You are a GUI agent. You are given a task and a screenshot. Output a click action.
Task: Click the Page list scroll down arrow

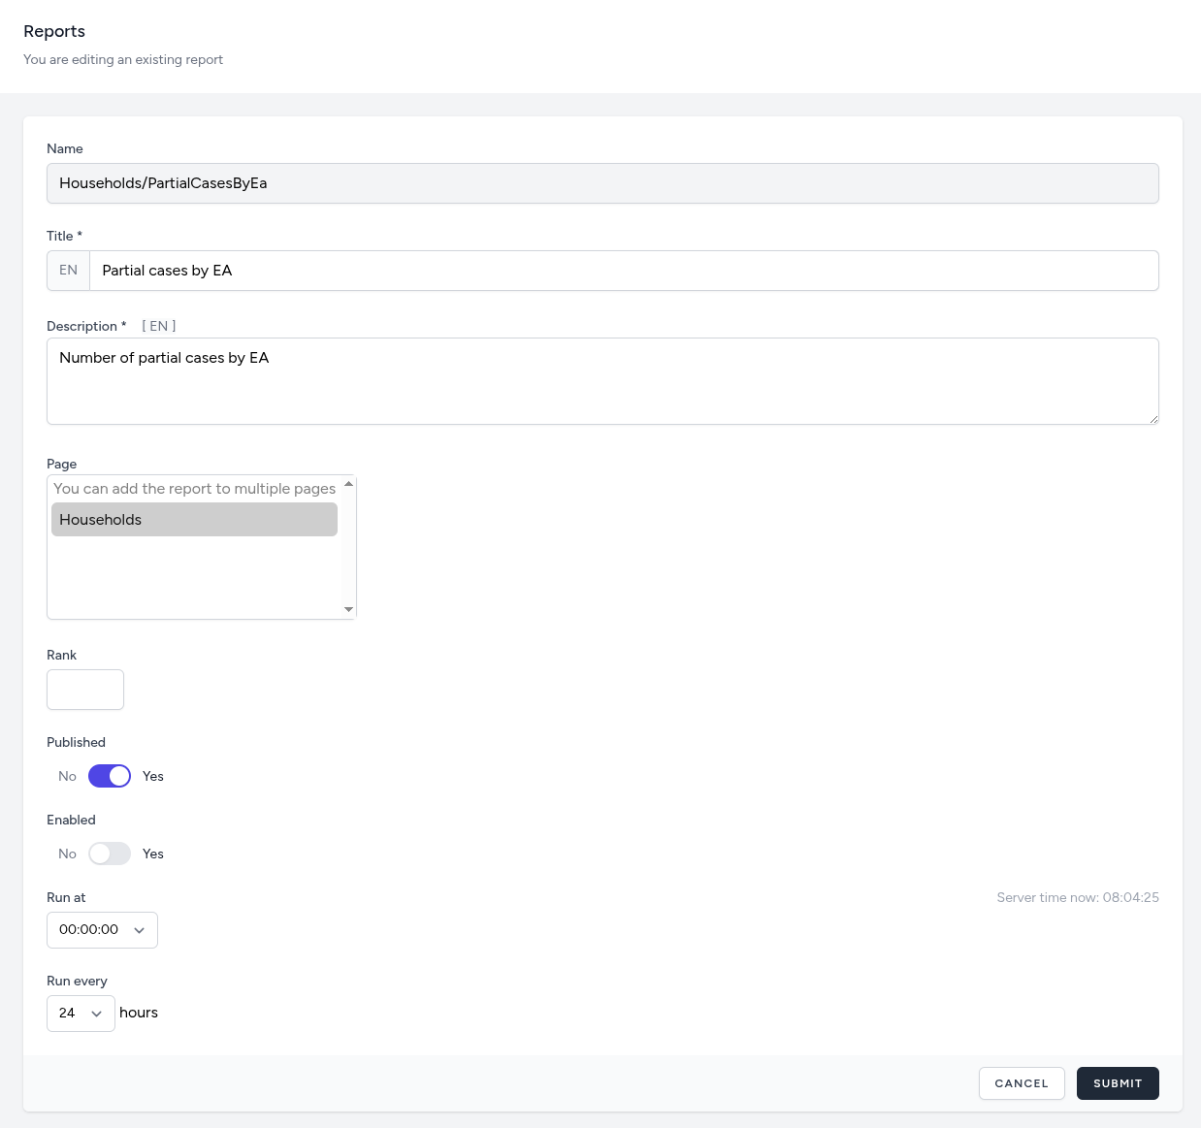coord(348,610)
